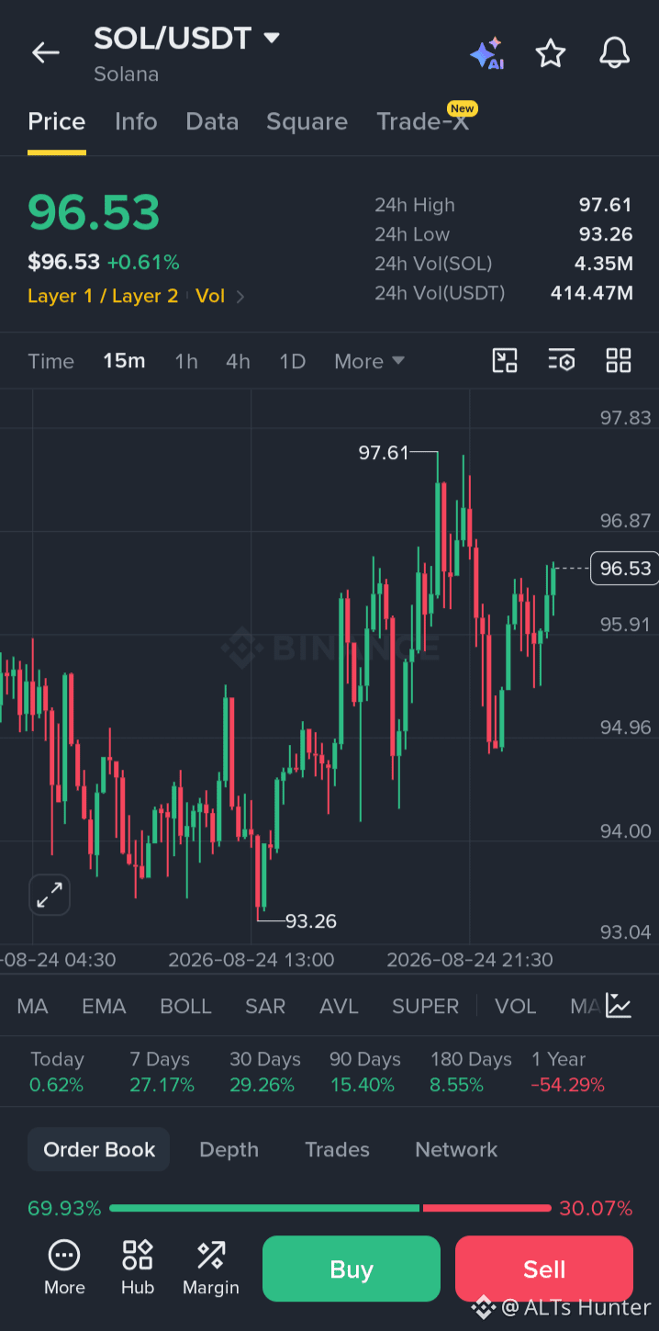
Task: Open the Trades tab
Action: pyautogui.click(x=337, y=1149)
